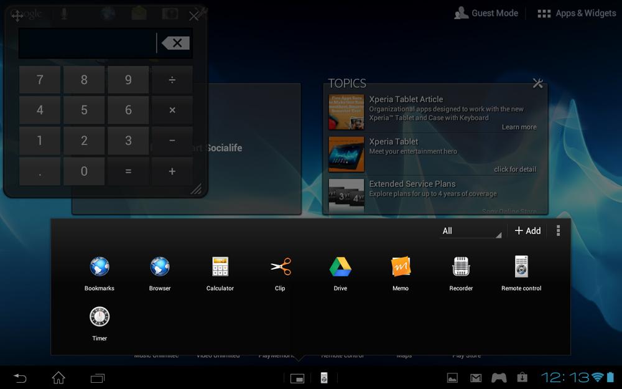Tap calculator decimal point key
The height and width of the screenshot is (389, 622).
pyautogui.click(x=40, y=171)
